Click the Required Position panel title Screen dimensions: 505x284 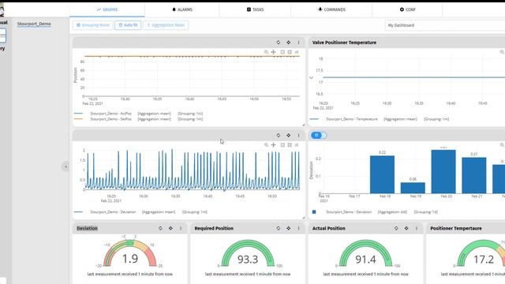coord(214,228)
